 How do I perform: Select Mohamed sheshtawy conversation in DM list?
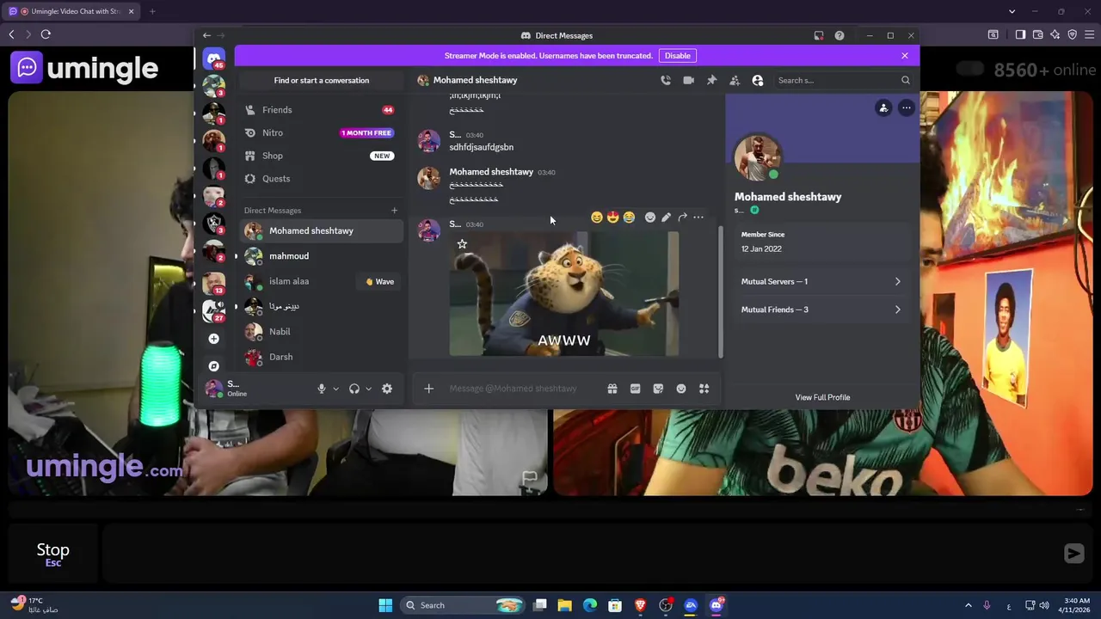(320, 230)
